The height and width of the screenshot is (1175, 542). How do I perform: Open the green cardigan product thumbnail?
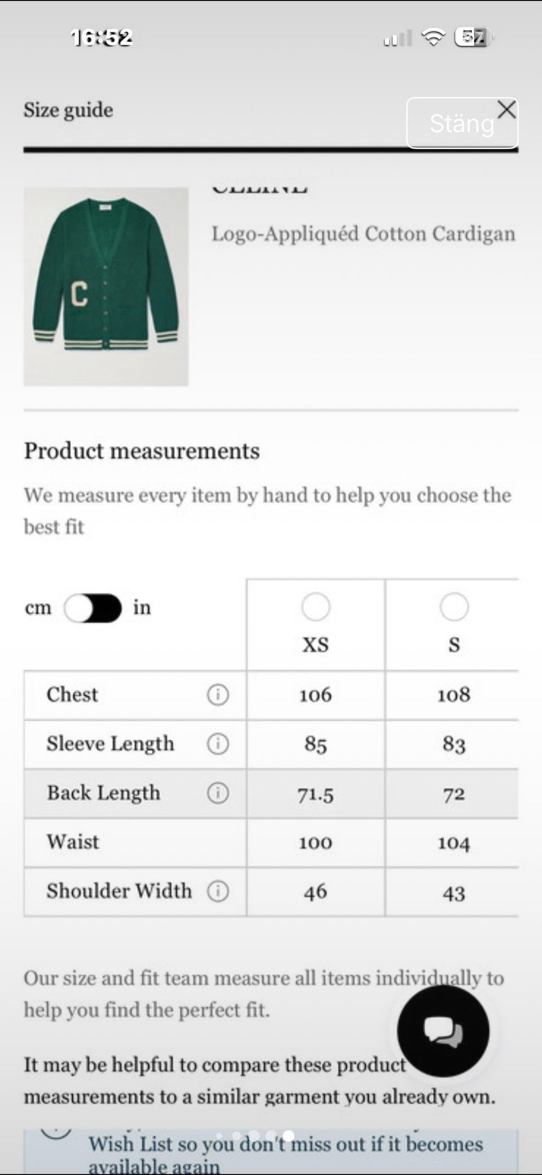(106, 287)
